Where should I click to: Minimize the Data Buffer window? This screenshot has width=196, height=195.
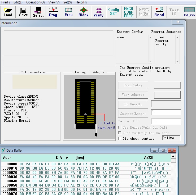154,151
